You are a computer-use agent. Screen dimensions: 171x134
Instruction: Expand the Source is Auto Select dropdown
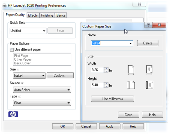tap(42, 90)
